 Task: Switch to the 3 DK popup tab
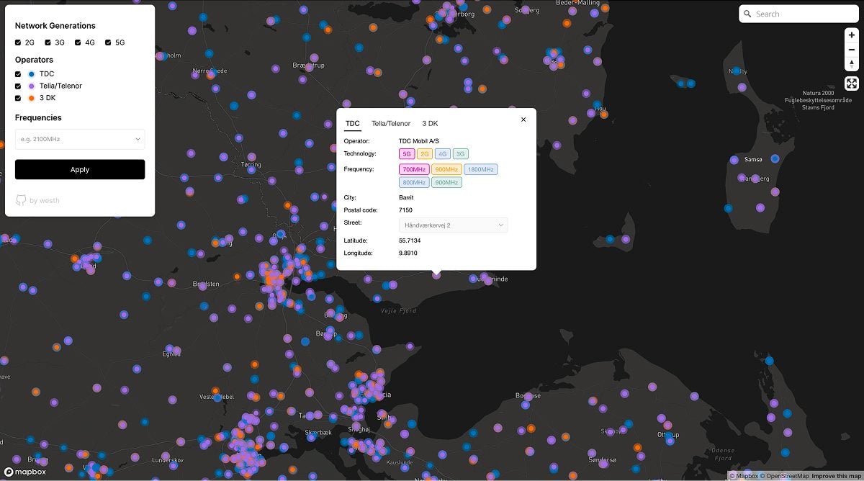click(430, 124)
